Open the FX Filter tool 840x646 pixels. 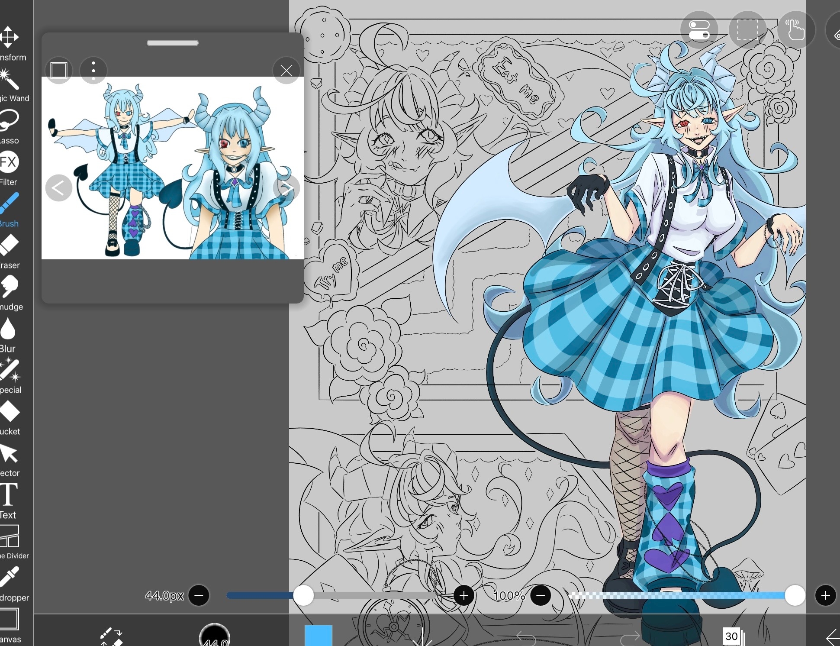point(9,162)
